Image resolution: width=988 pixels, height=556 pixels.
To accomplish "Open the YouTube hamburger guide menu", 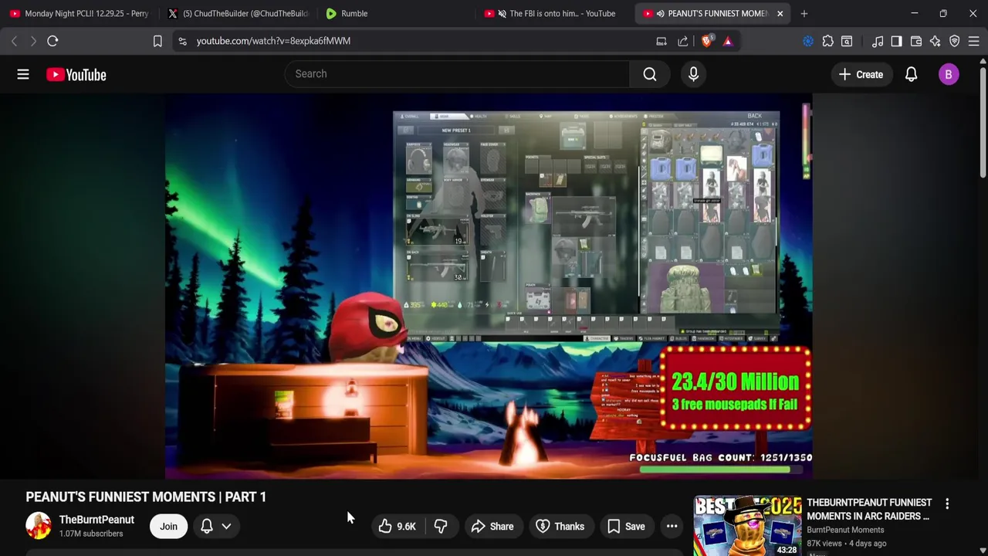I will (23, 74).
